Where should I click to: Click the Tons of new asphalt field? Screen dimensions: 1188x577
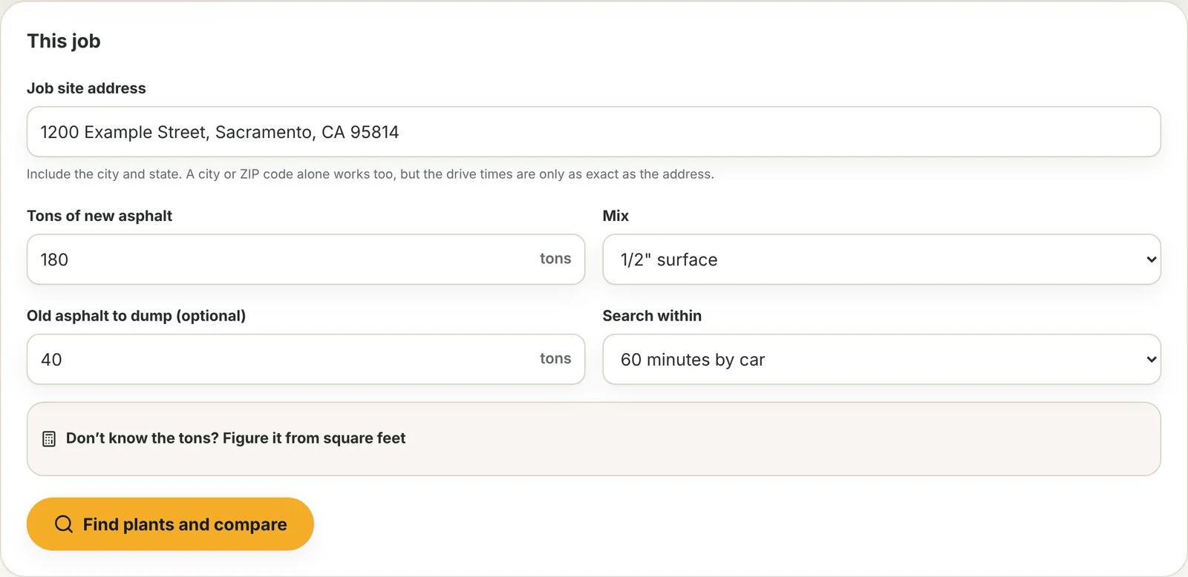point(306,260)
